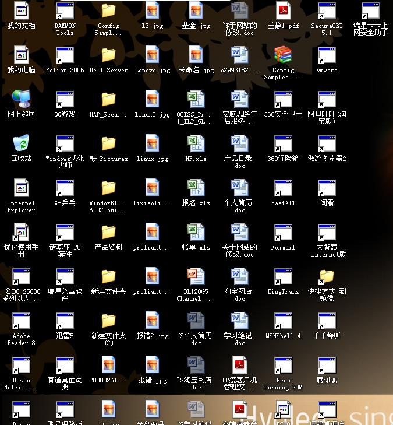Open the Dell Server folder

[x=108, y=56]
